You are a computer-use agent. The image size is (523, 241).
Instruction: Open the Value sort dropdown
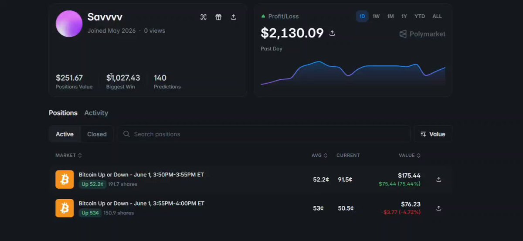(x=433, y=134)
